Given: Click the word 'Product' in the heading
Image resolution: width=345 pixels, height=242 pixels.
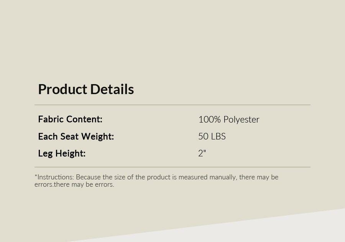Looking at the screenshot, I should [x=63, y=89].
